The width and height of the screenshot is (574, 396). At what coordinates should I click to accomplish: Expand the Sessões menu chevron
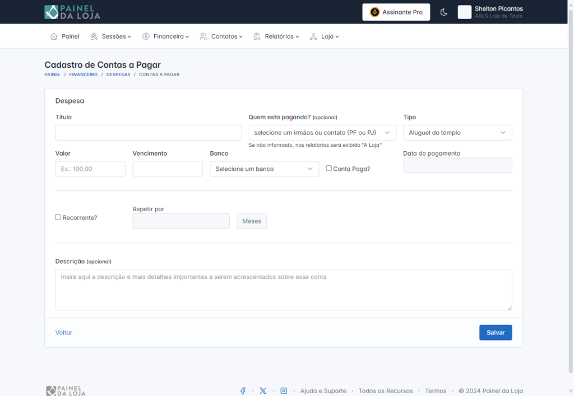129,36
